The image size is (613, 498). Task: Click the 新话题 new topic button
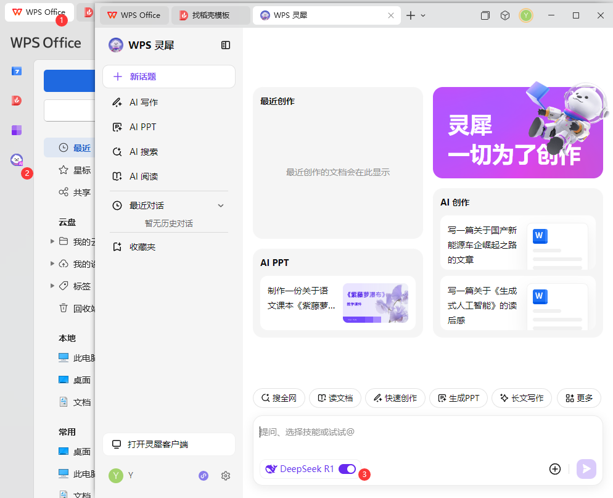coord(169,77)
